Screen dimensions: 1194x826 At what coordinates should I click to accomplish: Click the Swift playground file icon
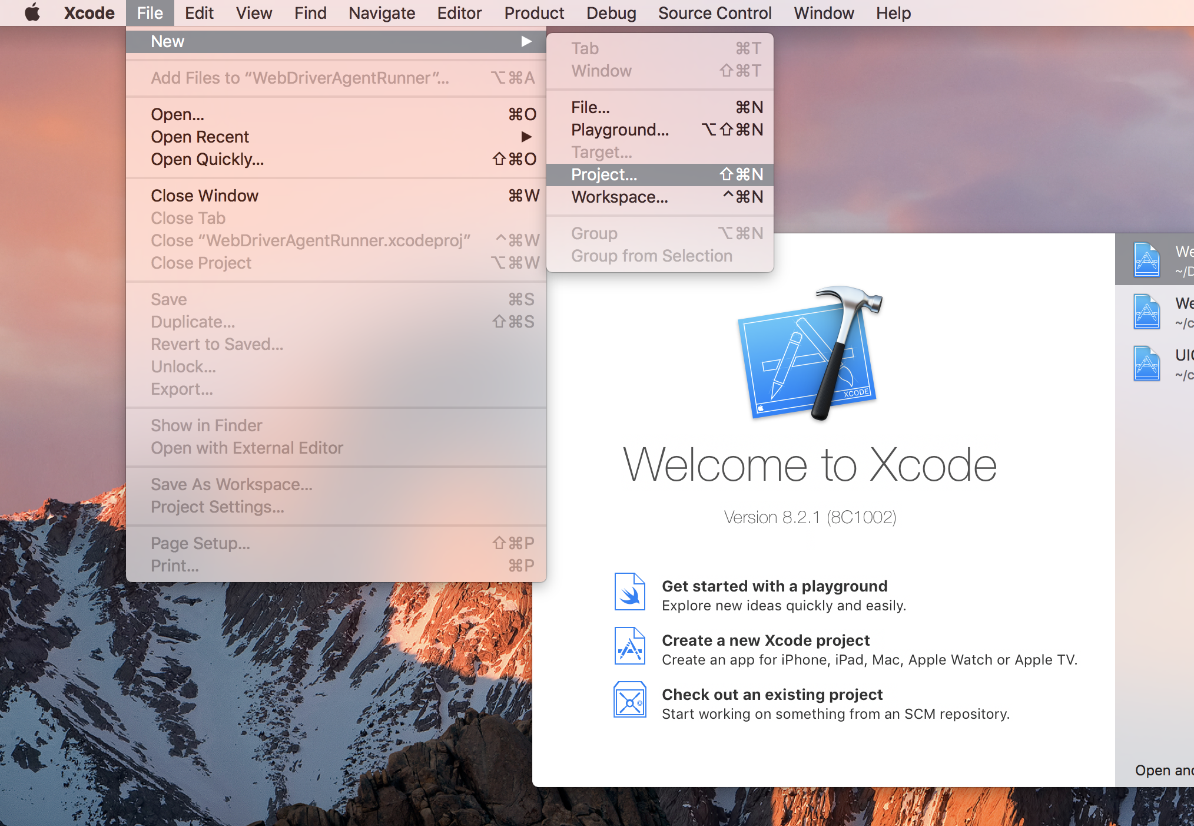click(x=629, y=592)
